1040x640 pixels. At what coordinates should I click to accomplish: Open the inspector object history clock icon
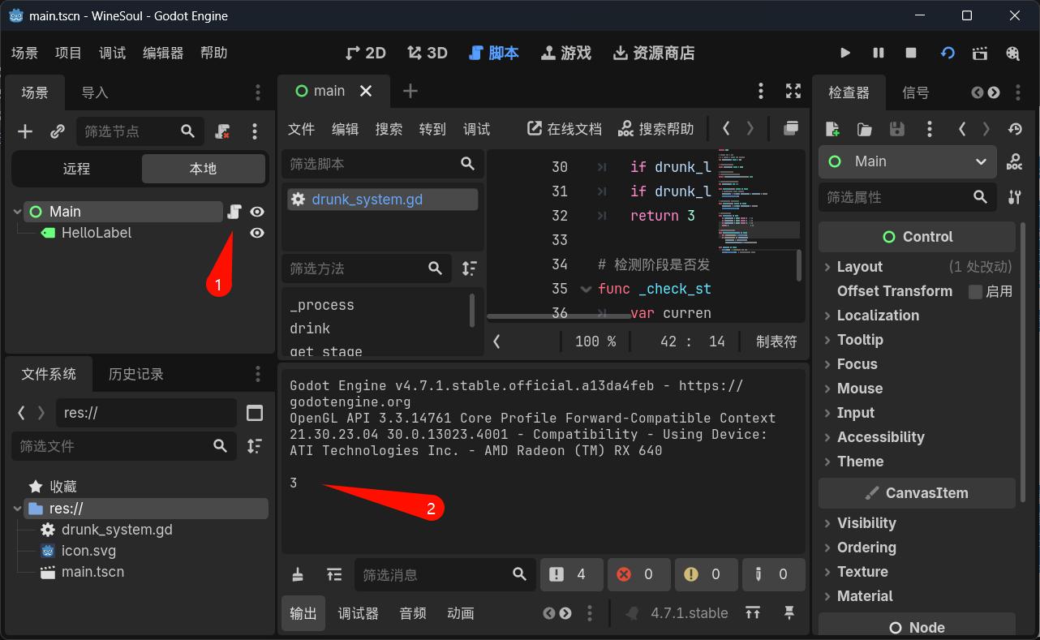pos(1015,129)
